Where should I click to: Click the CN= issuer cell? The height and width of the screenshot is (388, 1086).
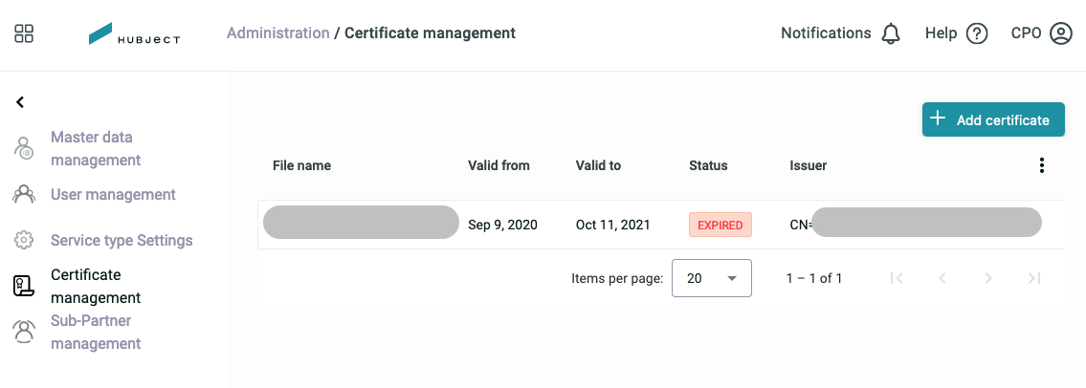916,225
